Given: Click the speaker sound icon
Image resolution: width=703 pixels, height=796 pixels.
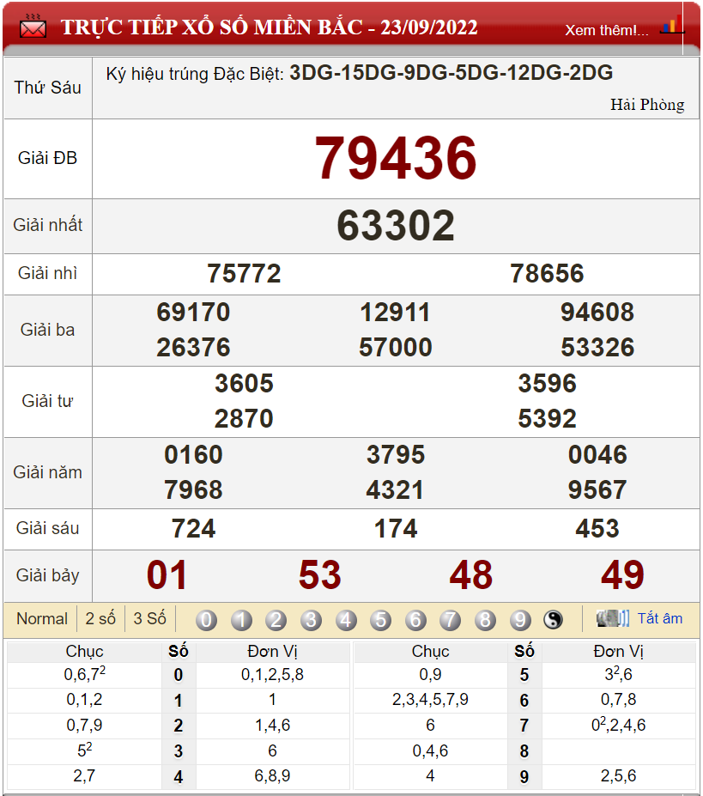Looking at the screenshot, I should [x=613, y=618].
